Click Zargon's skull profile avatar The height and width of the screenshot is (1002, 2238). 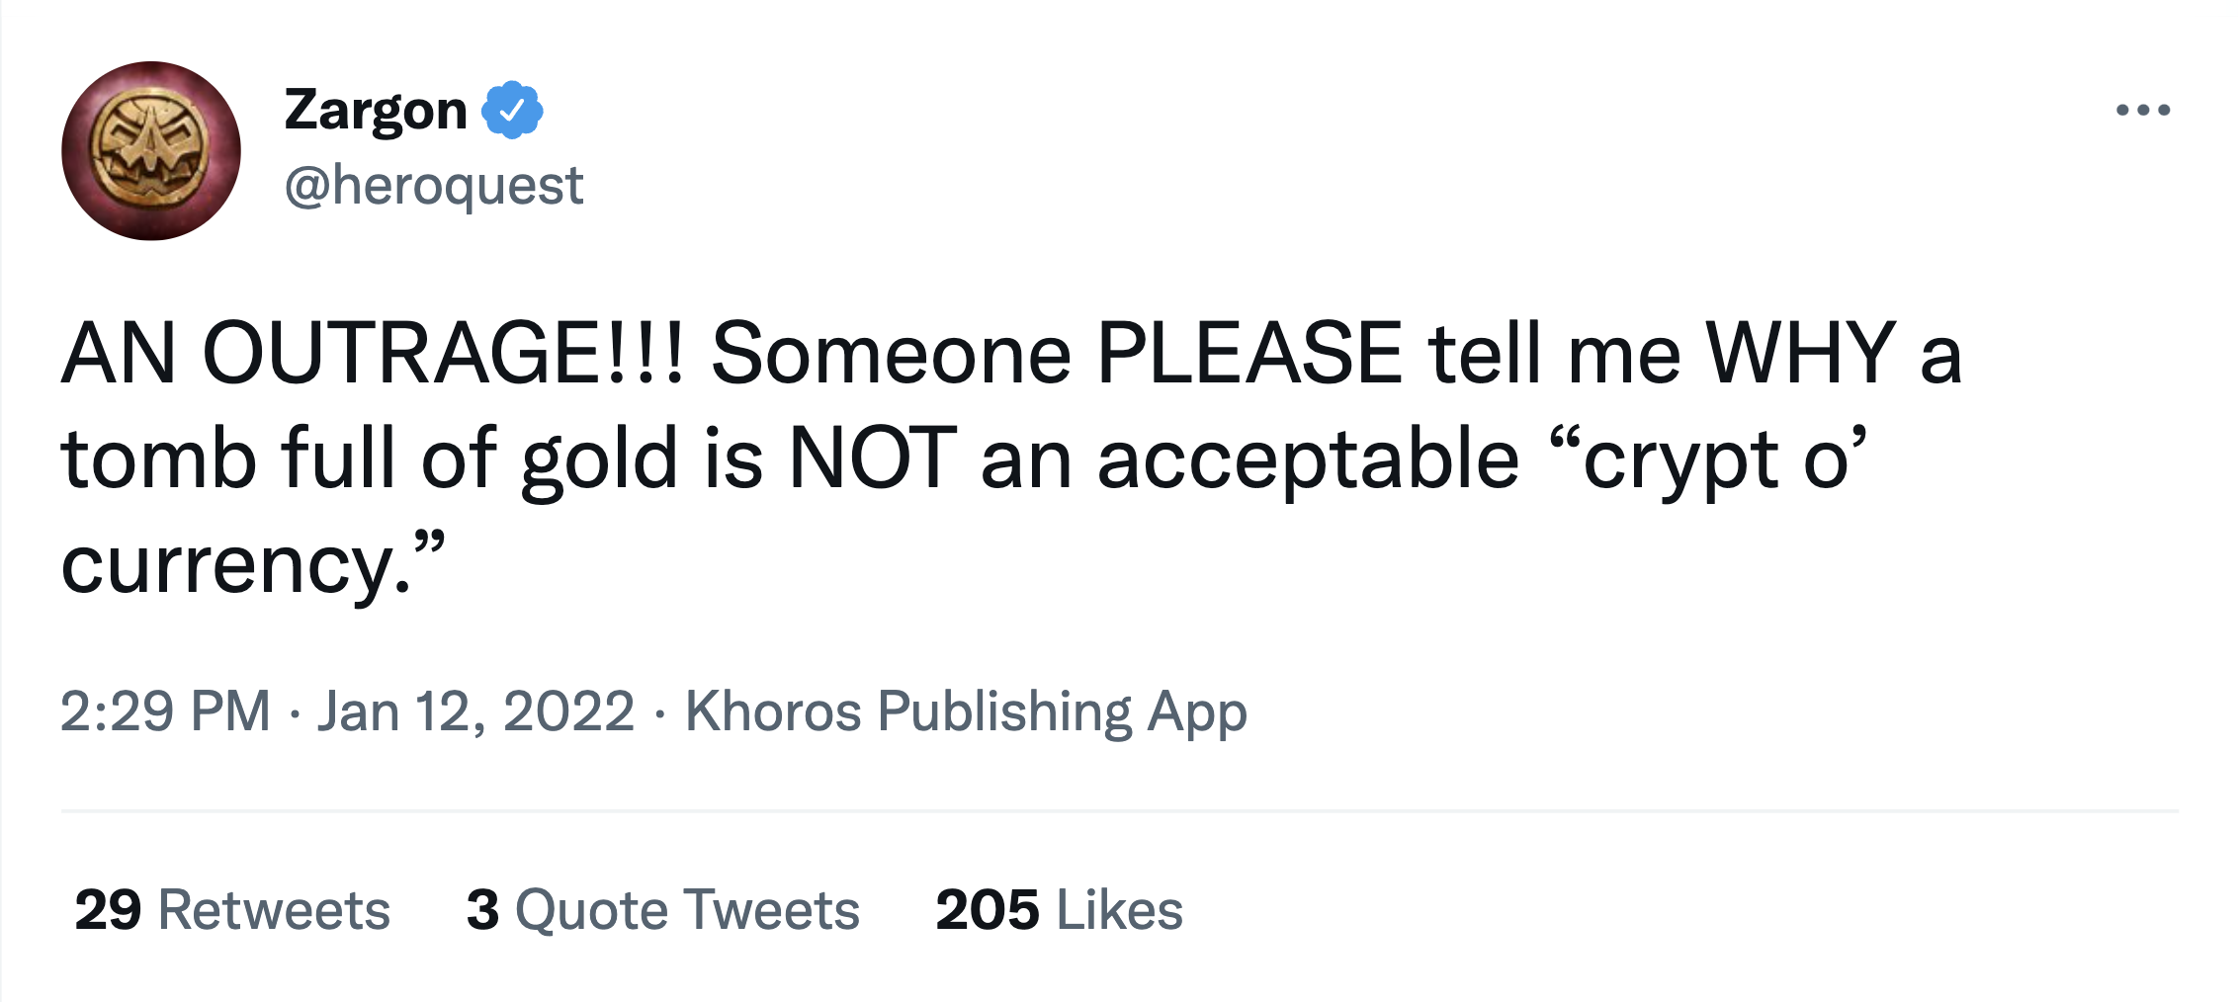(x=151, y=150)
